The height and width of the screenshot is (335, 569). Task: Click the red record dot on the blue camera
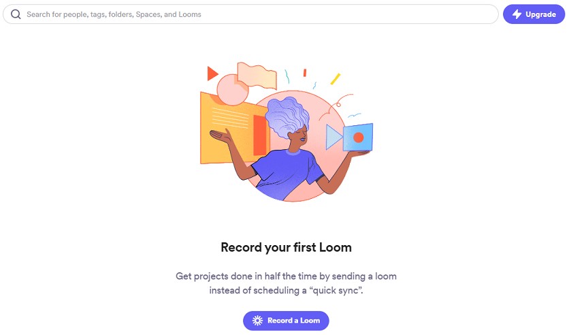(x=358, y=137)
